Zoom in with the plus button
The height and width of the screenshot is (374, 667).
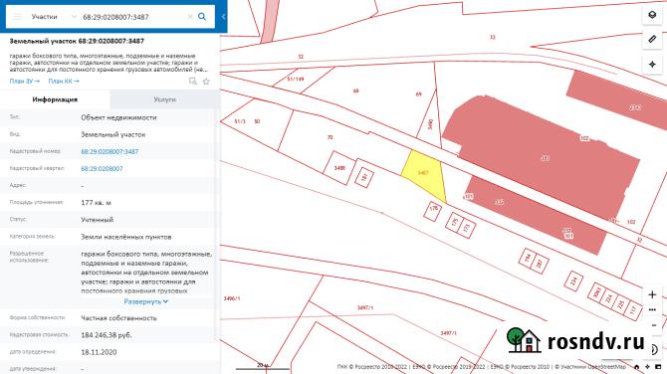click(x=652, y=294)
